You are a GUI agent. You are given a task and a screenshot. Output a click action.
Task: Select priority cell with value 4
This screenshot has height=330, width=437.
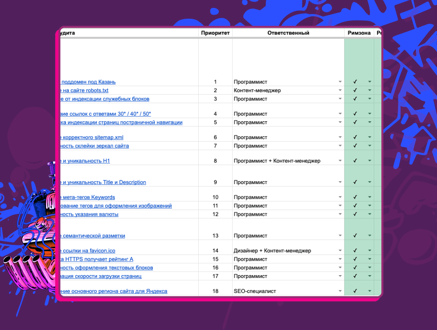215,111
